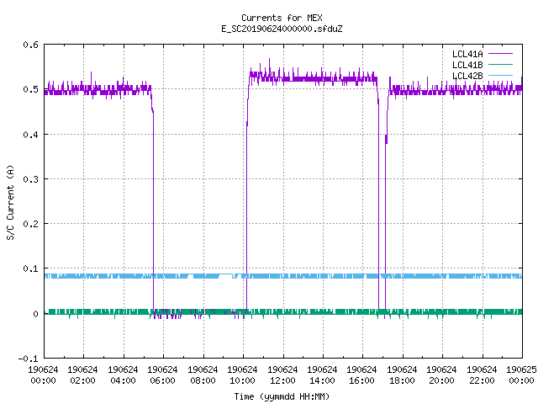Image resolution: width=538 pixels, height=404 pixels.
Task: Click the LCL42B legend label
Action: point(467,76)
